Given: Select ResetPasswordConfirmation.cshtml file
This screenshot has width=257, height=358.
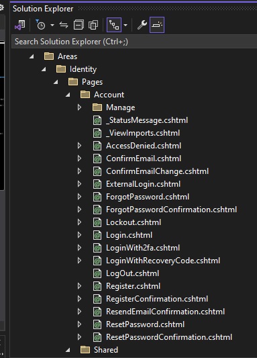Looking at the screenshot, I should 169,337.
